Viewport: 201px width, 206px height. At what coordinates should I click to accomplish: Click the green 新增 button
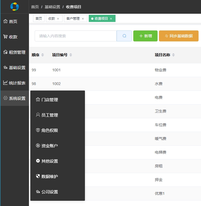tap(145, 36)
